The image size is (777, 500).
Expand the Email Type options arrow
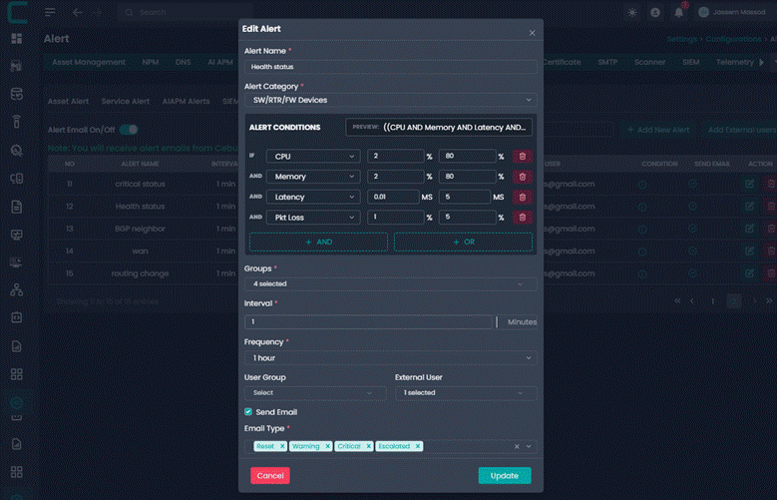[529, 446]
